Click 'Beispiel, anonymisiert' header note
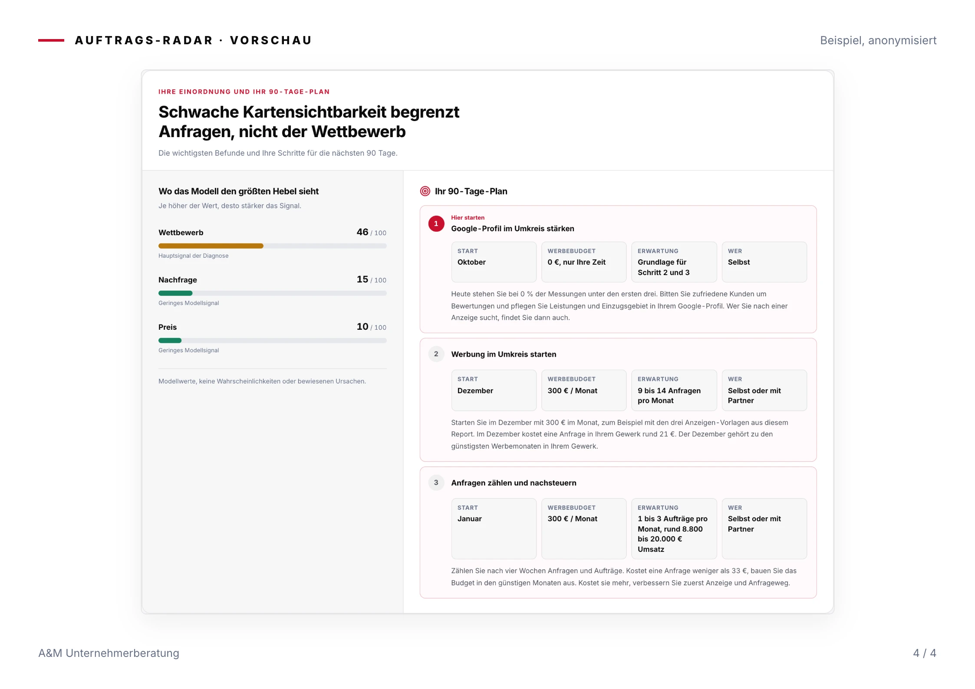Viewport: 975px width, 689px height. 878,40
